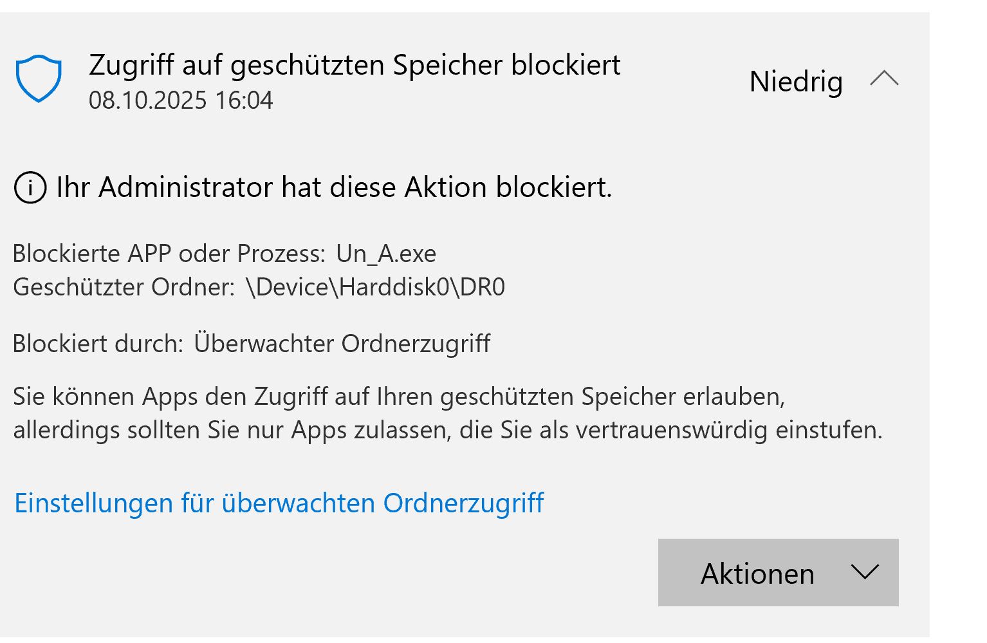Open Einstellungen für überwachten Ordnerzugriff link

(279, 503)
